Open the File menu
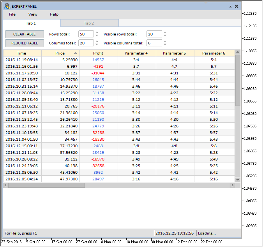Viewport: 263px width, 247px height. pyautogui.click(x=12, y=14)
